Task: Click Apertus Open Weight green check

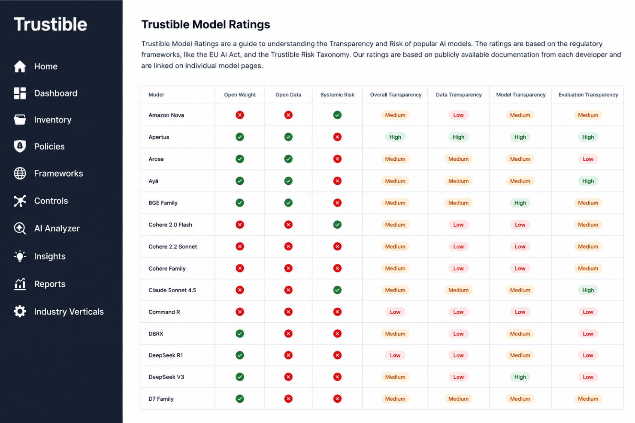Action: tap(240, 137)
